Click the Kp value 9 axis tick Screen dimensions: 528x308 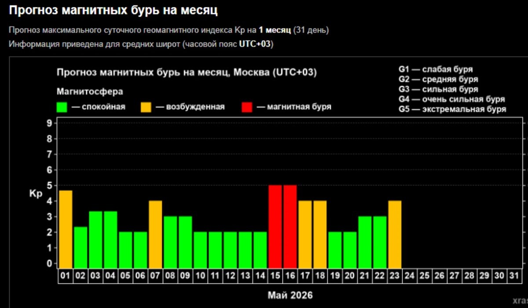click(x=50, y=123)
